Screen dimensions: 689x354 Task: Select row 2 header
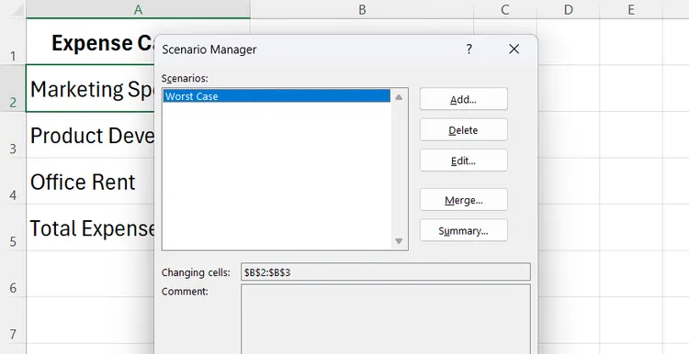click(13, 88)
